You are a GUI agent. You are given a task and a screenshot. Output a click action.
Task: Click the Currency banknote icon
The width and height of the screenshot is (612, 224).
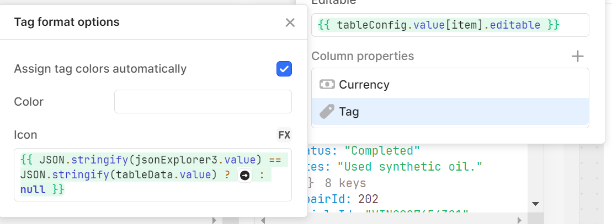coord(327,85)
